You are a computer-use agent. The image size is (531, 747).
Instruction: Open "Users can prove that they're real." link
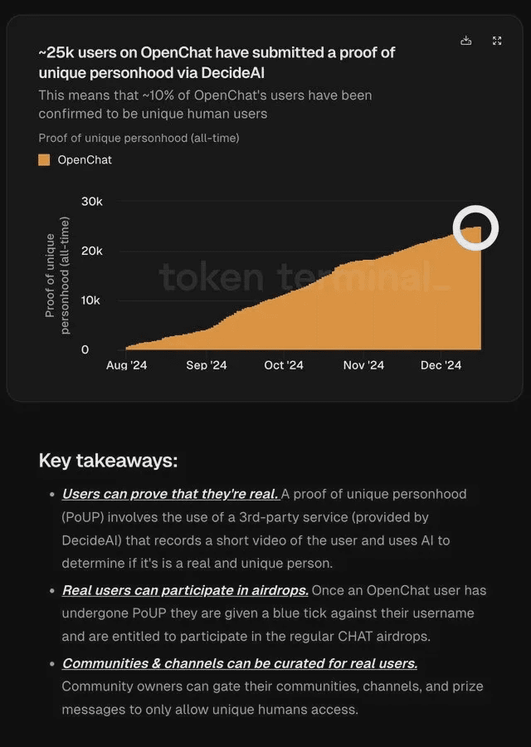point(170,494)
